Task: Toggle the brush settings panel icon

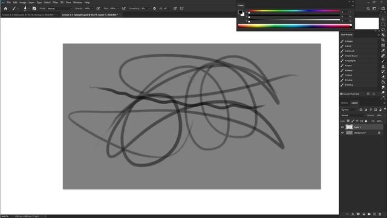Action: click(x=34, y=8)
